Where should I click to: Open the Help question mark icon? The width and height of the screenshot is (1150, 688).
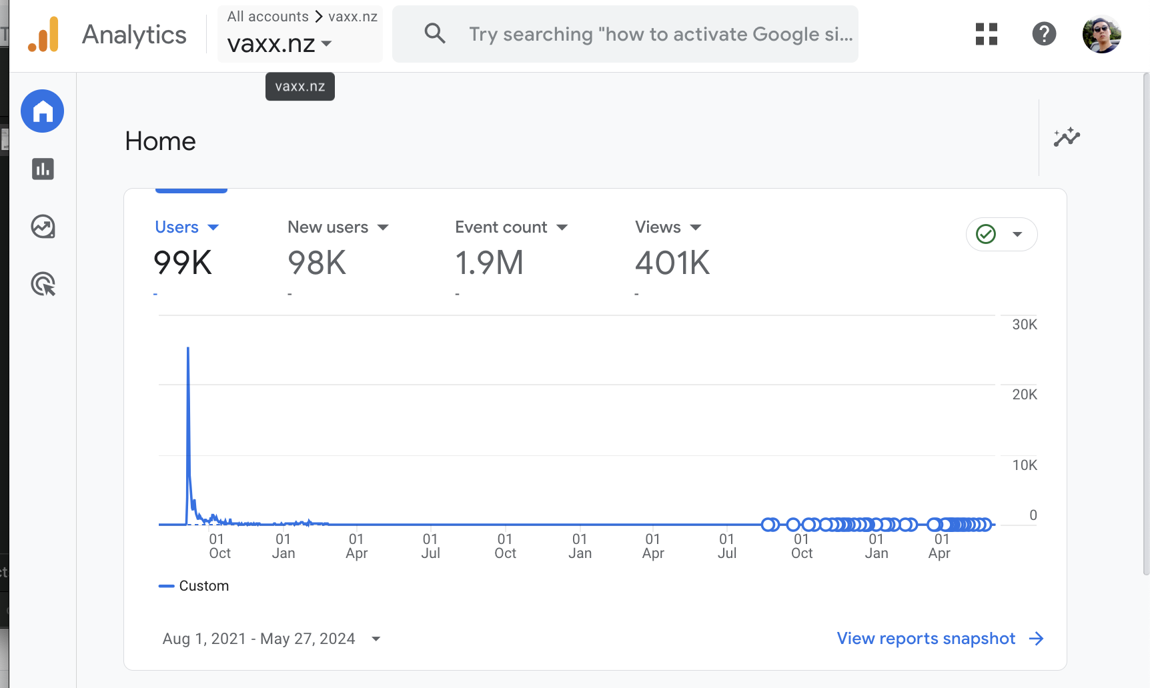pyautogui.click(x=1044, y=33)
